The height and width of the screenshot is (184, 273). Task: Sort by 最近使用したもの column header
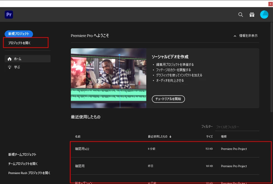[160, 136]
